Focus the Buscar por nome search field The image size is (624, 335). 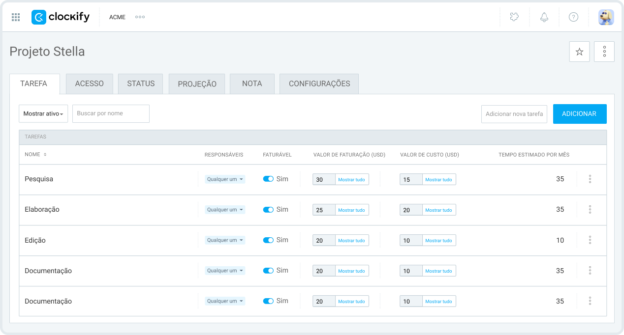pyautogui.click(x=111, y=113)
